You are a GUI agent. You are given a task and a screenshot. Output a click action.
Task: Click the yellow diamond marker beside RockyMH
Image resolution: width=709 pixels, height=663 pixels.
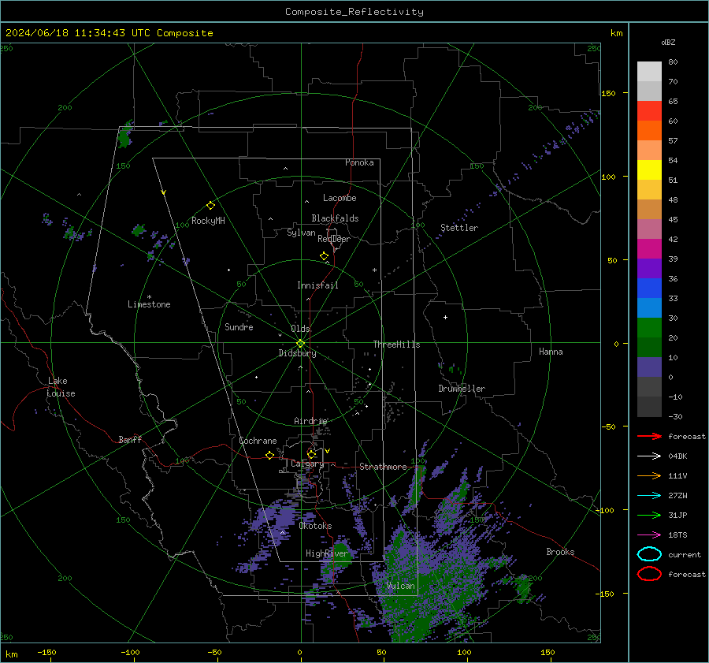pyautogui.click(x=210, y=206)
